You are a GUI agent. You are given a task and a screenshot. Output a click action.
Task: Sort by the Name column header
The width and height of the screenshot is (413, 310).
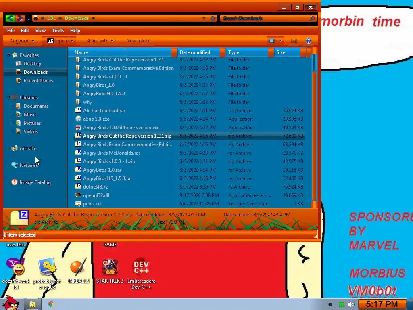click(121, 52)
